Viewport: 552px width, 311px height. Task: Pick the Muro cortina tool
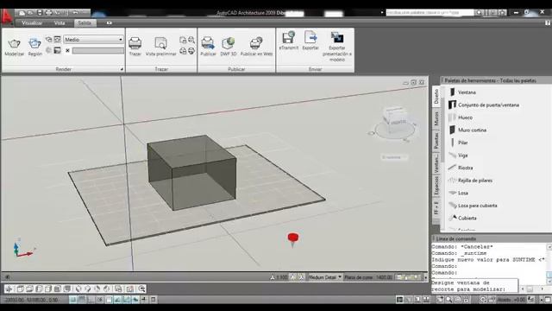click(467, 130)
